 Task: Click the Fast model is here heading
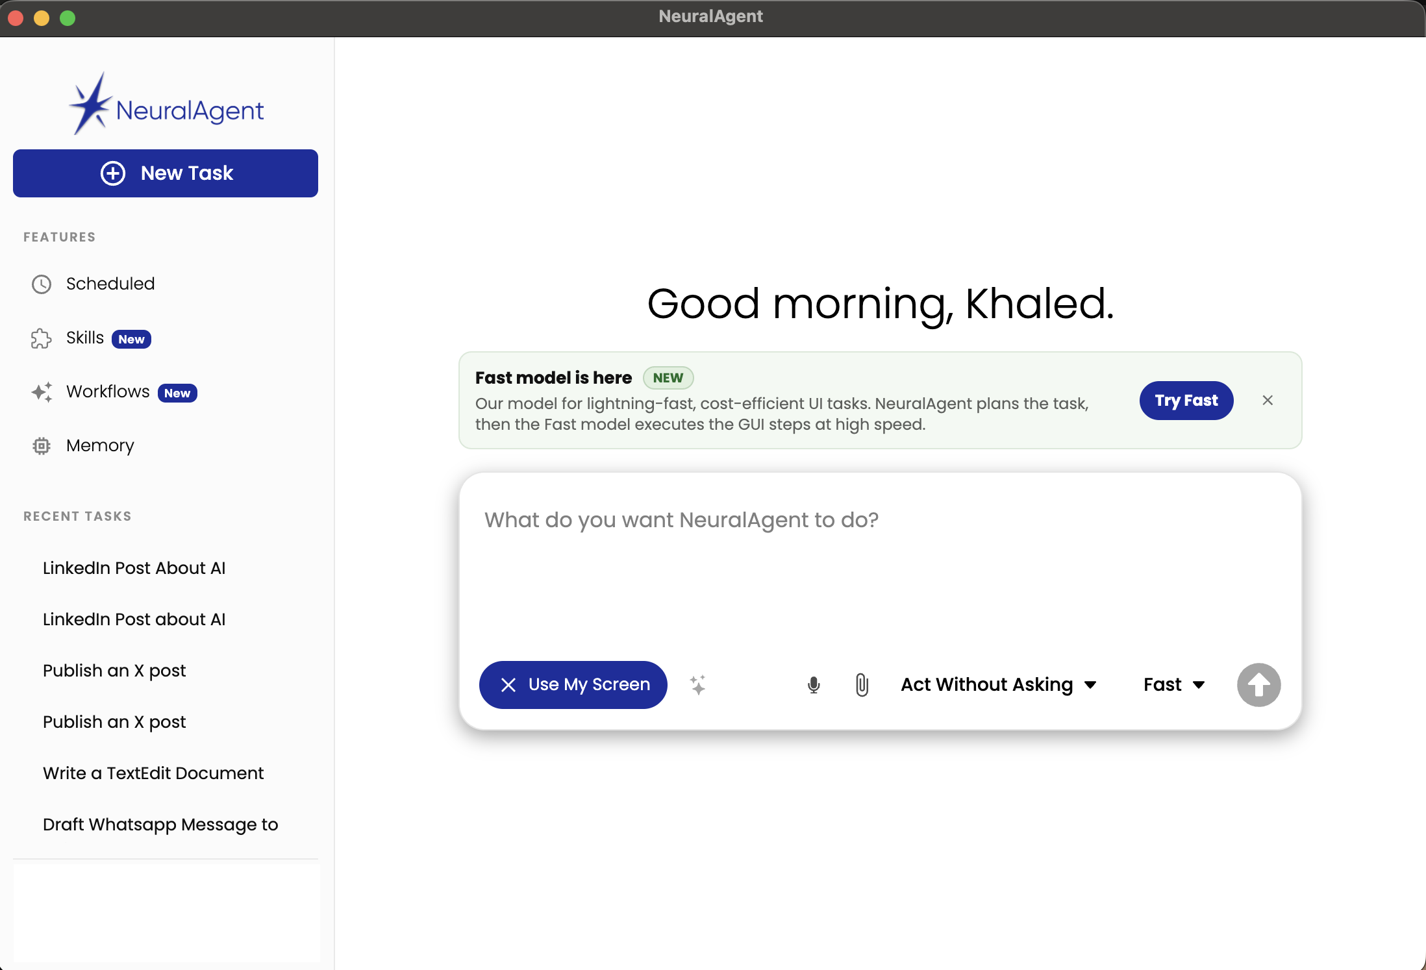553,378
